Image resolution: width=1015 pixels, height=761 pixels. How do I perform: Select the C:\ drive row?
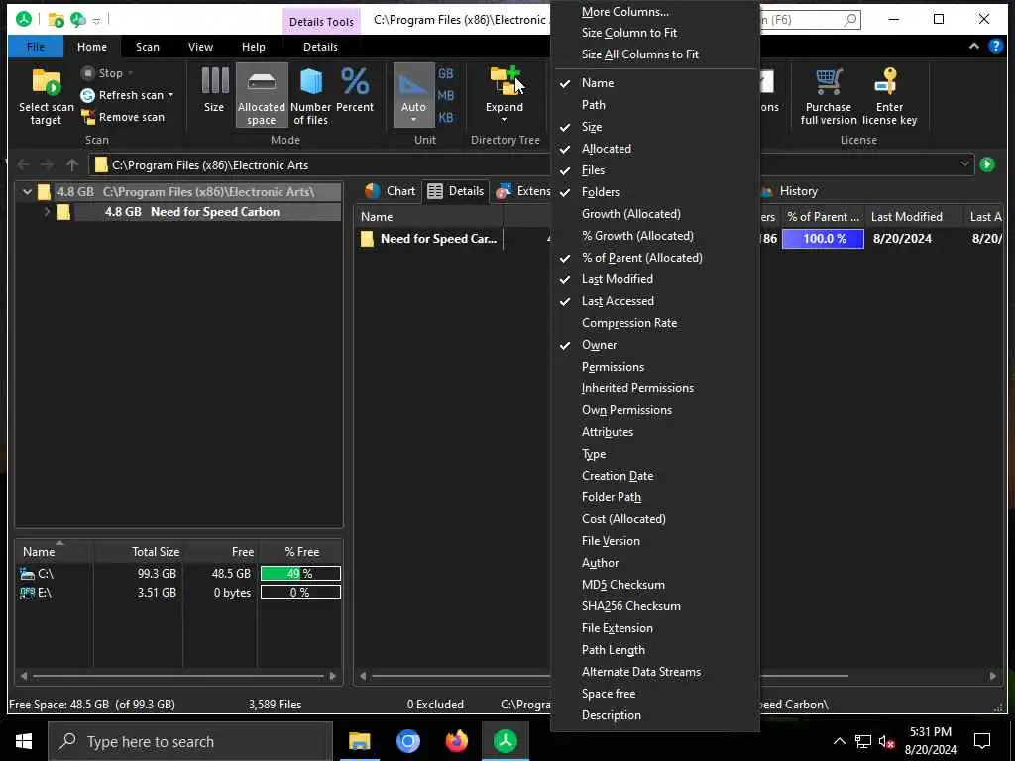click(x=179, y=574)
